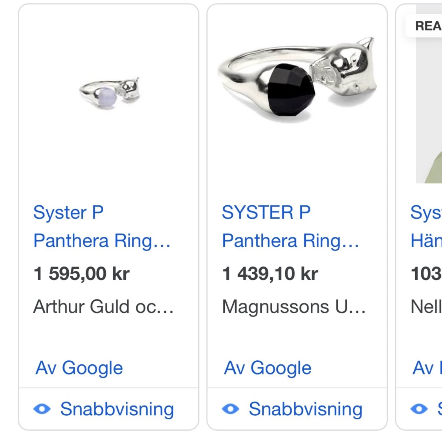Open SYSTER P Panthera Ring link on second card
The height and width of the screenshot is (442, 442).
point(290,226)
